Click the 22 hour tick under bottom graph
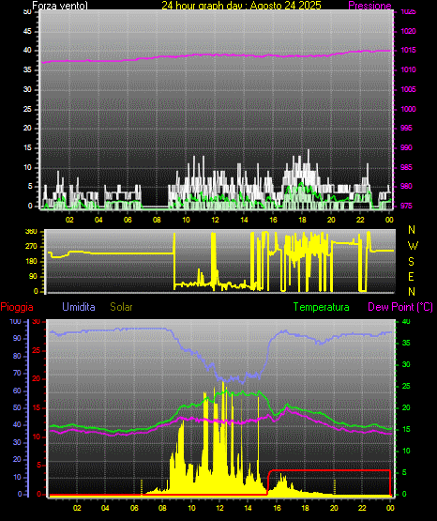The image size is (437, 521). point(362,508)
